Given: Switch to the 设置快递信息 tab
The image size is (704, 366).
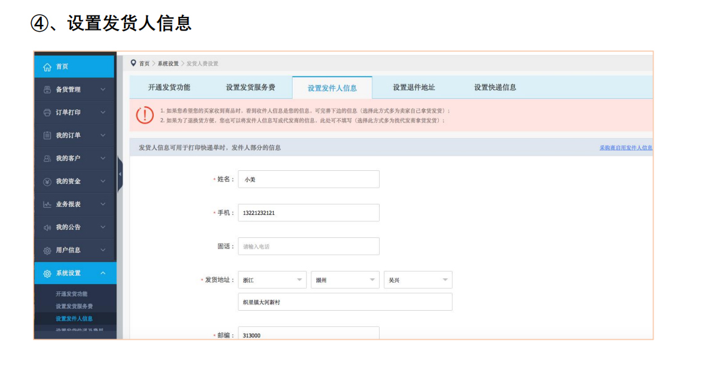Looking at the screenshot, I should click(495, 88).
